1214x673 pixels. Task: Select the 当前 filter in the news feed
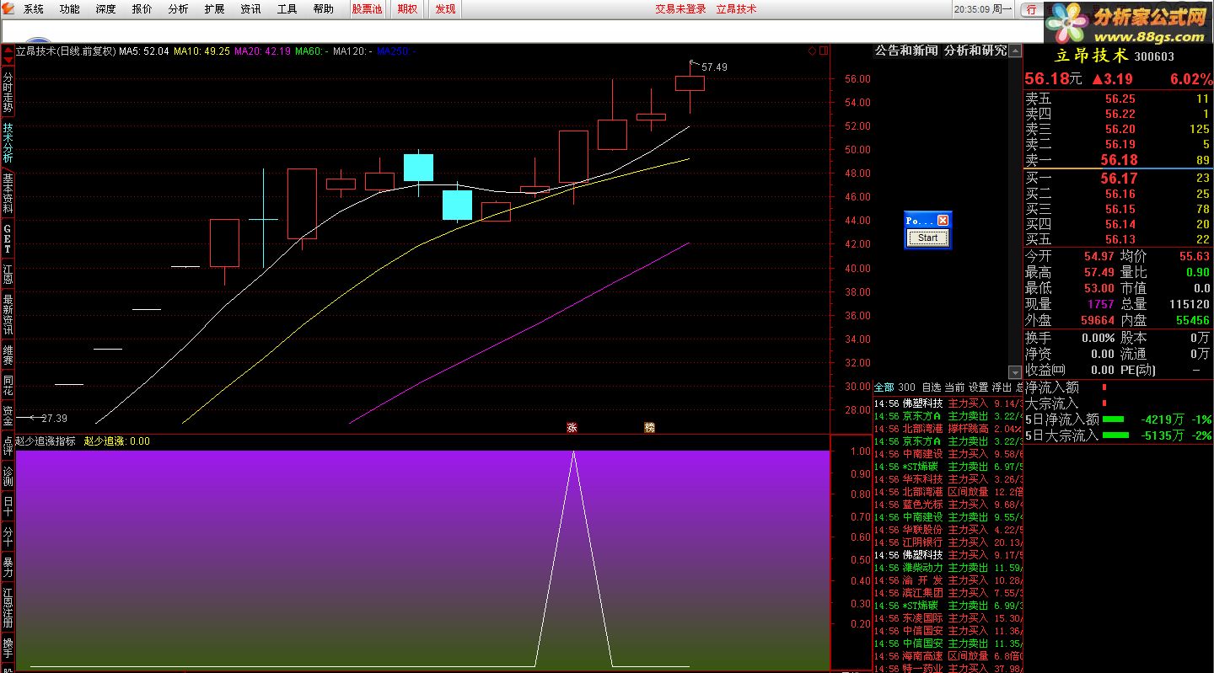click(x=953, y=387)
